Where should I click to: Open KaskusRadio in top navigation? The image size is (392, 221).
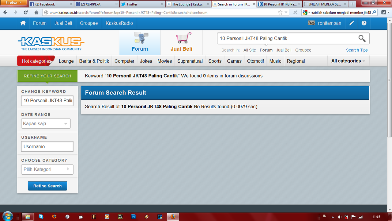(x=119, y=23)
